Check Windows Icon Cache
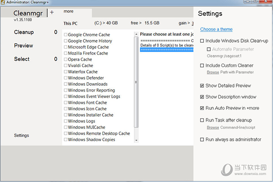The width and height of the screenshot is (273, 182). coord(66,109)
